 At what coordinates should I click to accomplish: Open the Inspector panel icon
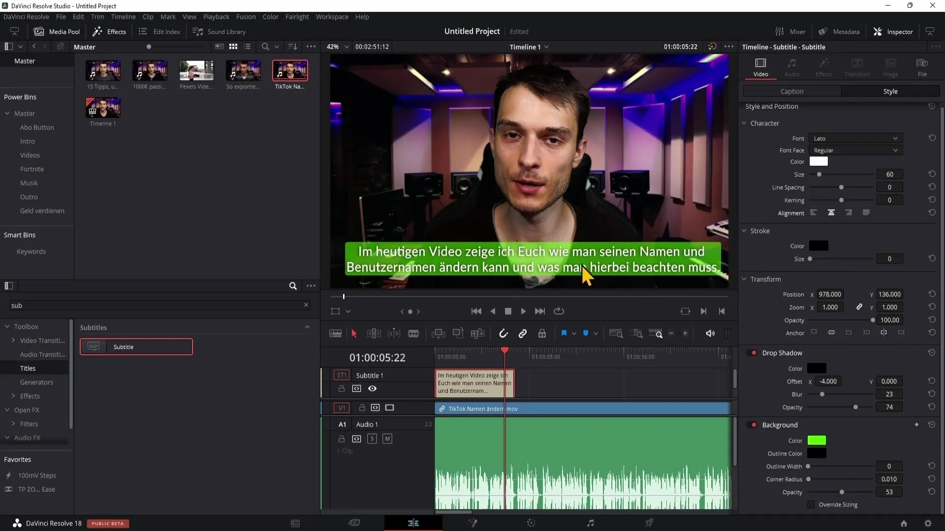pos(878,31)
